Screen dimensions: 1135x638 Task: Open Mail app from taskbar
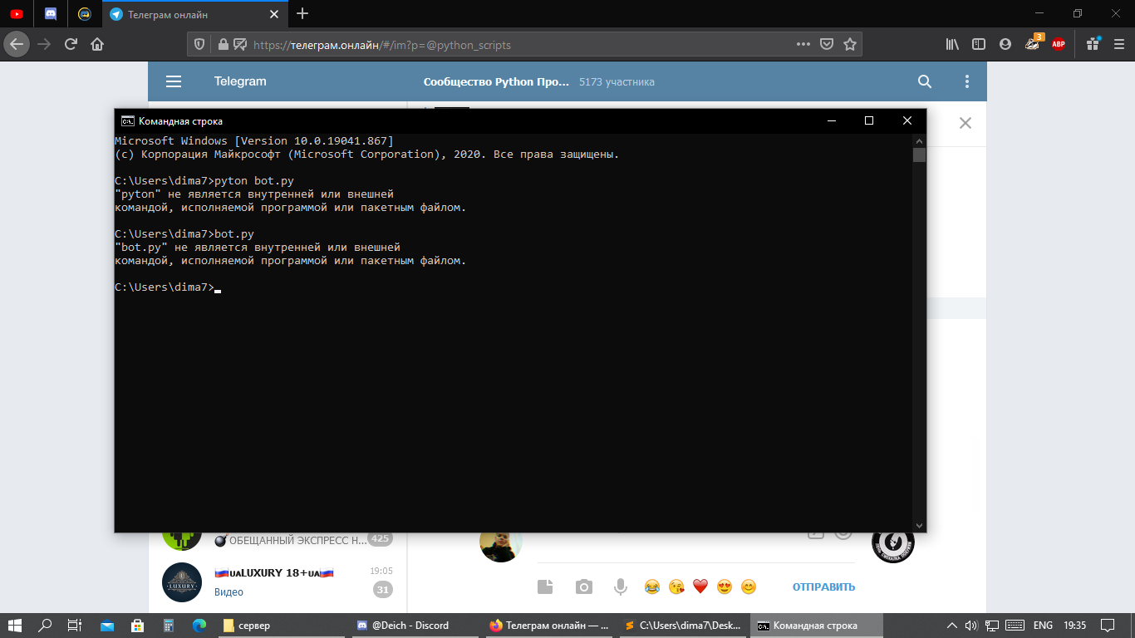(x=107, y=626)
